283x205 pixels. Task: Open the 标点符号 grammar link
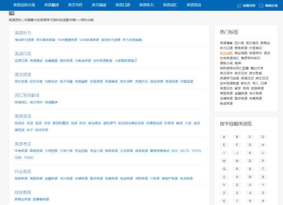tap(42, 130)
